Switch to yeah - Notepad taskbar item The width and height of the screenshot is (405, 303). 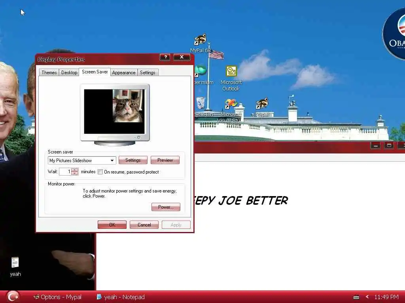tap(121, 297)
